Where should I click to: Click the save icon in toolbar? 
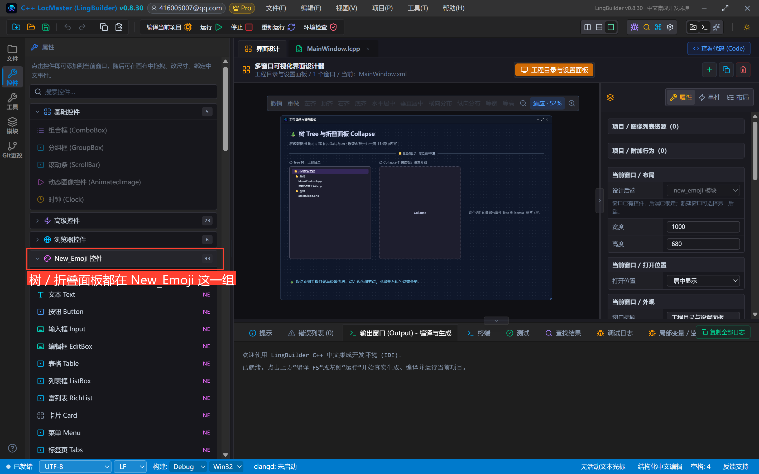pos(46,27)
